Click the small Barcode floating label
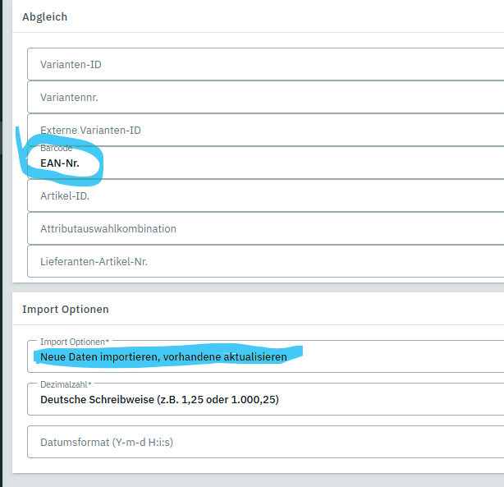The height and width of the screenshot is (487, 504). tap(57, 149)
